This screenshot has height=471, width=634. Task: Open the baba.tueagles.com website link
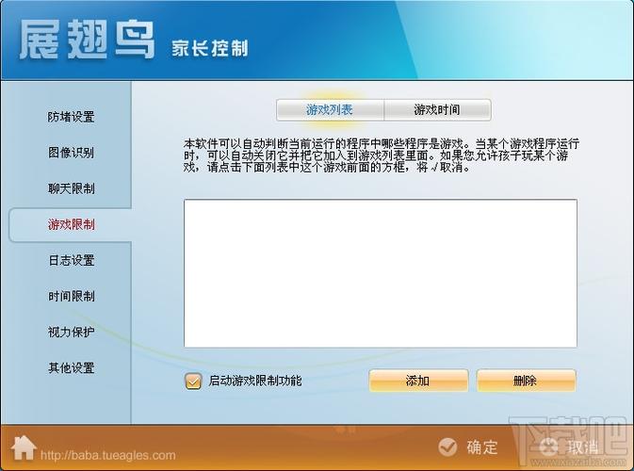click(x=107, y=455)
